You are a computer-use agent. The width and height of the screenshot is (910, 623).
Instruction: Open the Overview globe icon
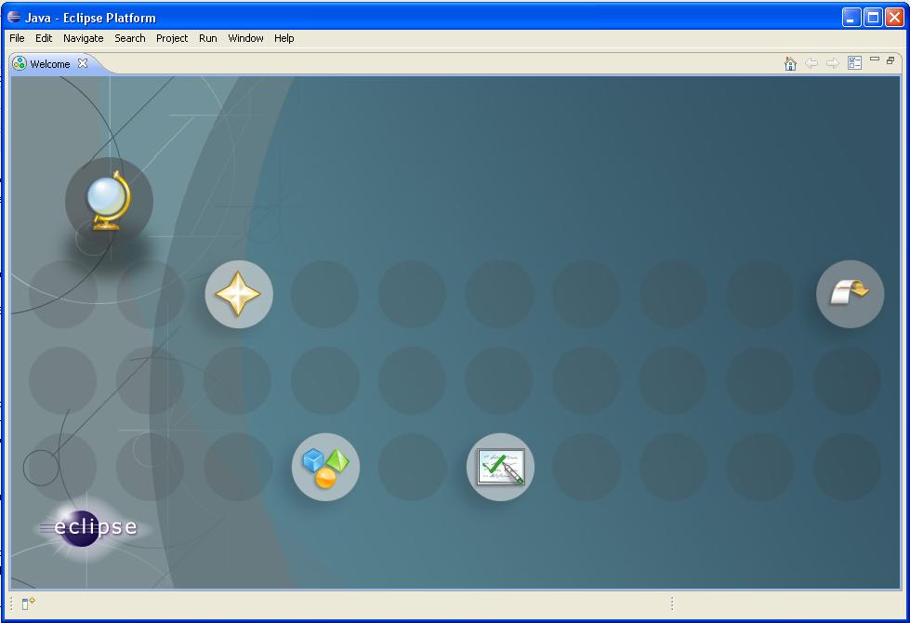click(x=109, y=201)
